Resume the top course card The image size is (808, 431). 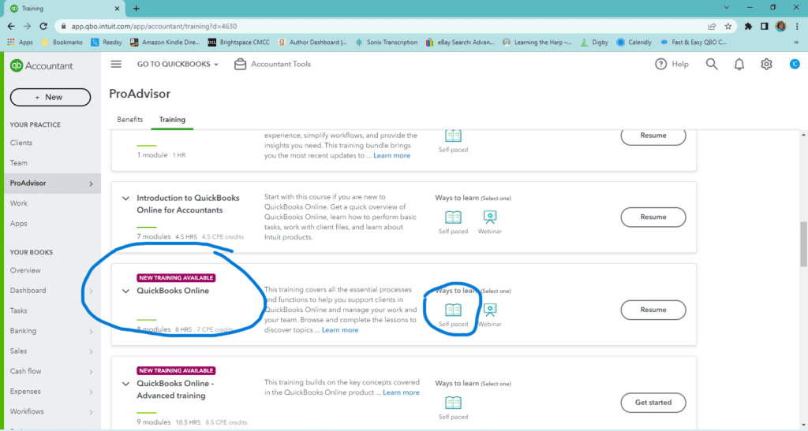coord(653,136)
